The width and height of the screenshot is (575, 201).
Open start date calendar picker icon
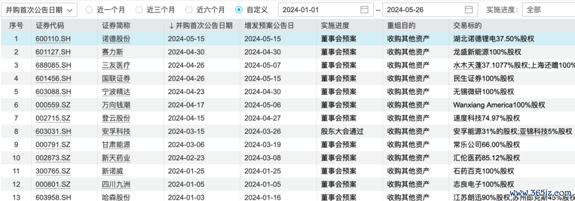pos(364,10)
